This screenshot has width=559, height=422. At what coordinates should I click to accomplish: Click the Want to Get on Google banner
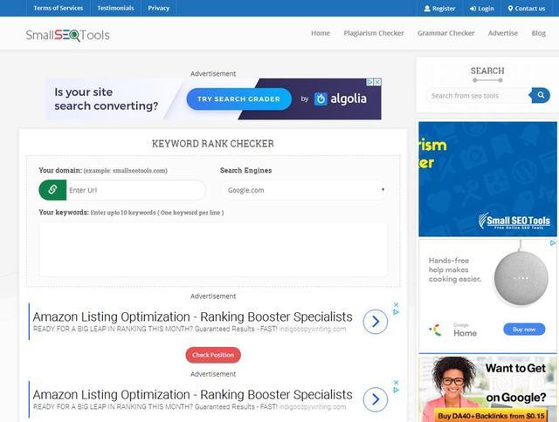(487, 389)
